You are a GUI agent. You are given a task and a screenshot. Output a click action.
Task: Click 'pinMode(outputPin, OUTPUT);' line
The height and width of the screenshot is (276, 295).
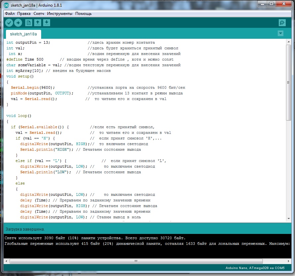42,93
